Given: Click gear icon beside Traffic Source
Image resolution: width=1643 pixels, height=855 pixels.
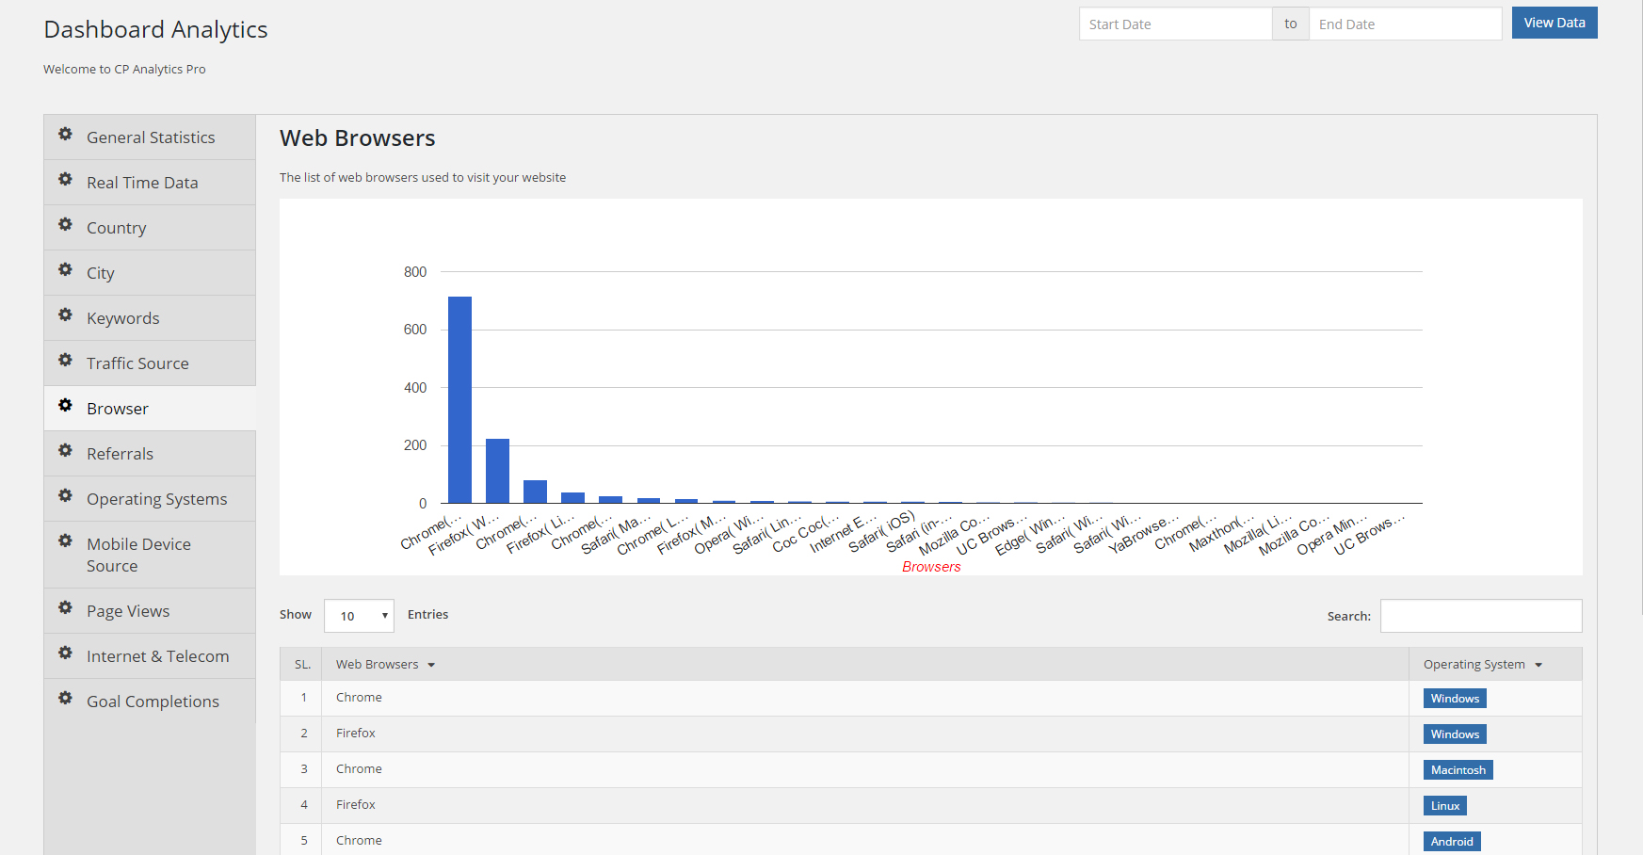Looking at the screenshot, I should point(65,361).
